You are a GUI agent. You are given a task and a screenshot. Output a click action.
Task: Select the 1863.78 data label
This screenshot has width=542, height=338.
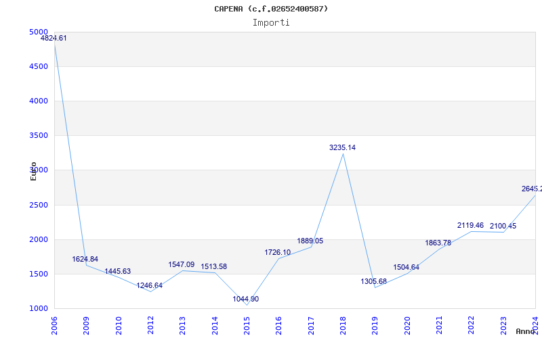pos(438,243)
